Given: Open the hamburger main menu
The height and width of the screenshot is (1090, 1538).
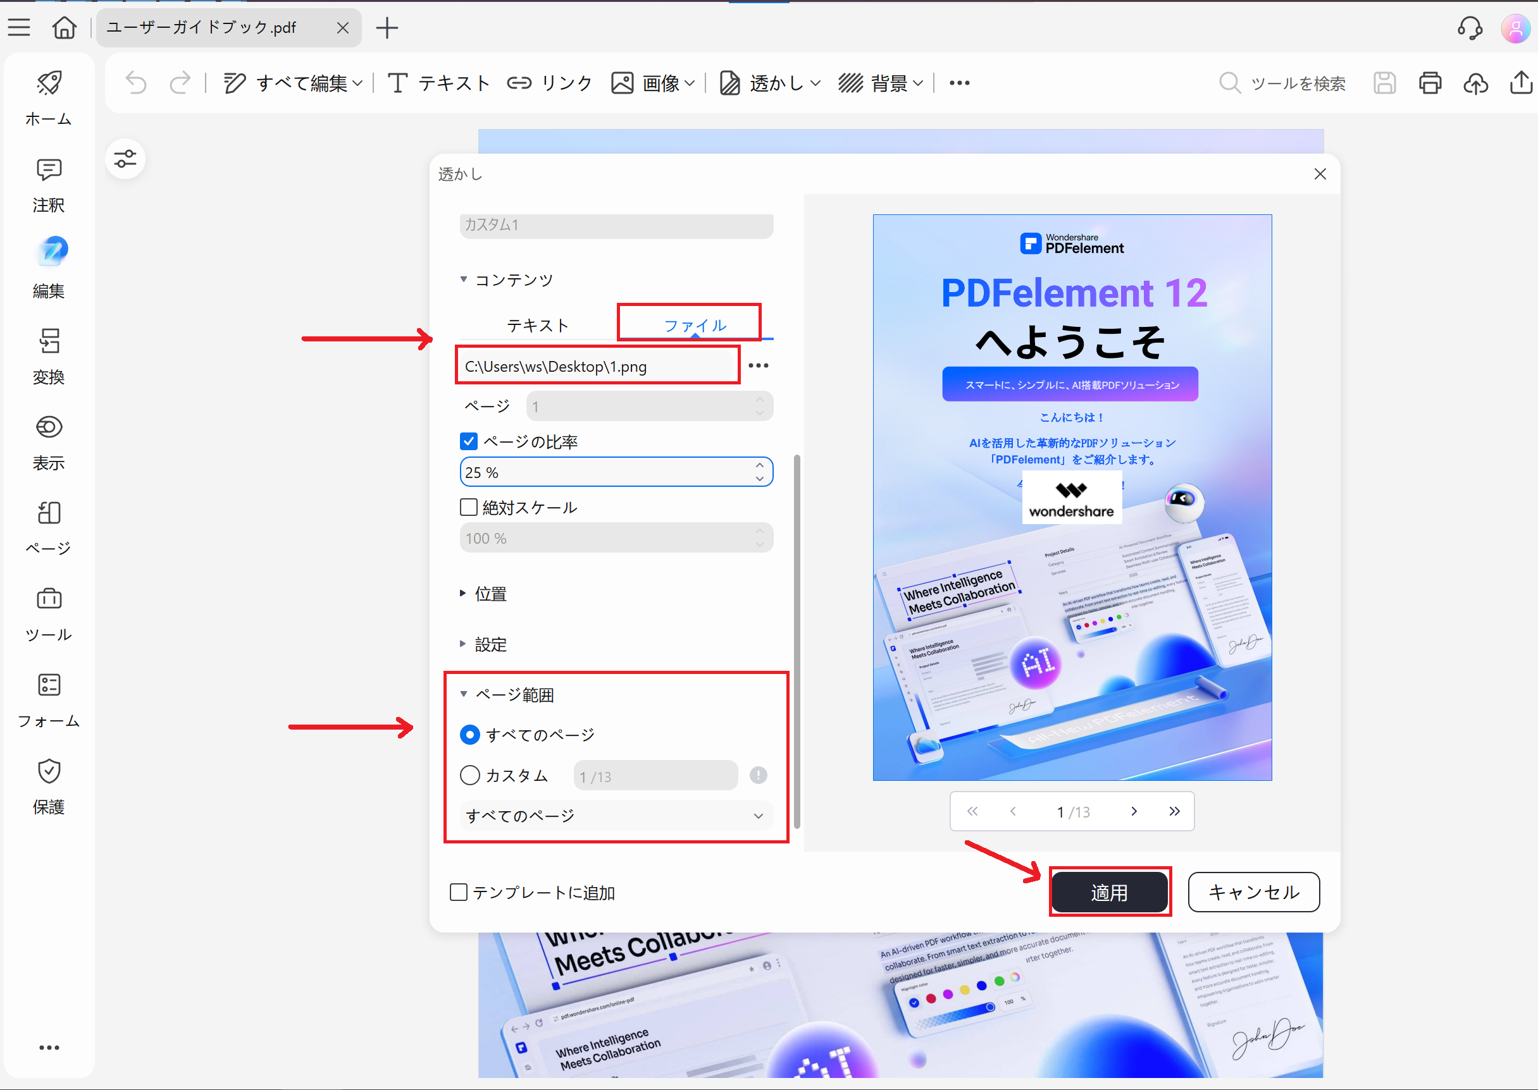Looking at the screenshot, I should point(19,28).
